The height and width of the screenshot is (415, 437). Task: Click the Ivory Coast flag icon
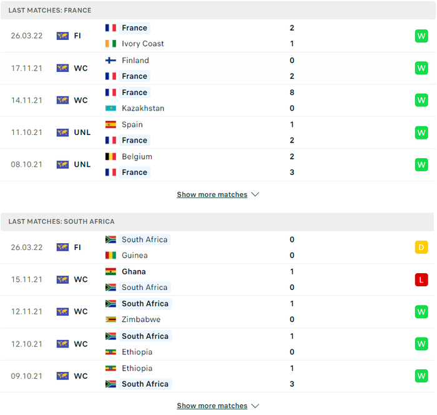pyautogui.click(x=110, y=44)
